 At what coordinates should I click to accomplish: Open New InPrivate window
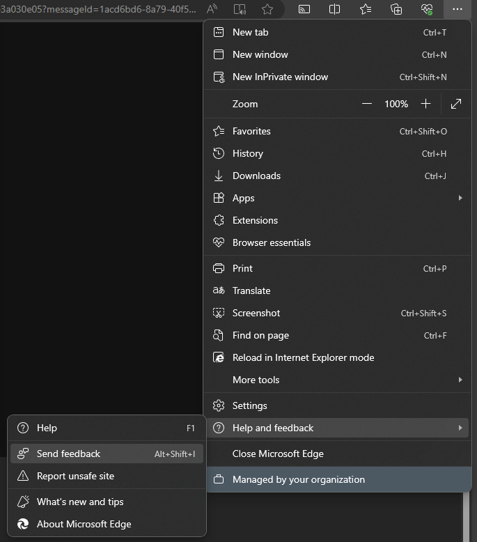(337, 77)
